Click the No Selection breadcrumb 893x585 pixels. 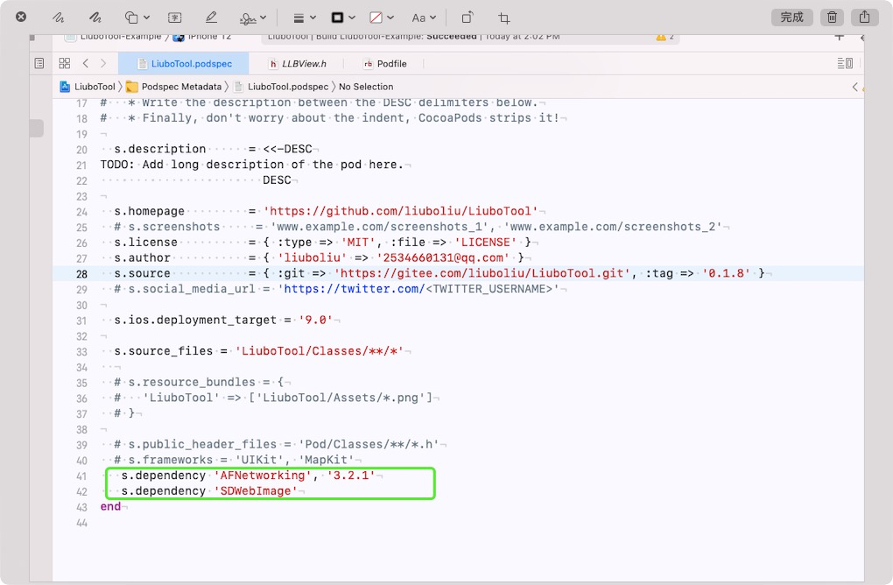(x=366, y=87)
